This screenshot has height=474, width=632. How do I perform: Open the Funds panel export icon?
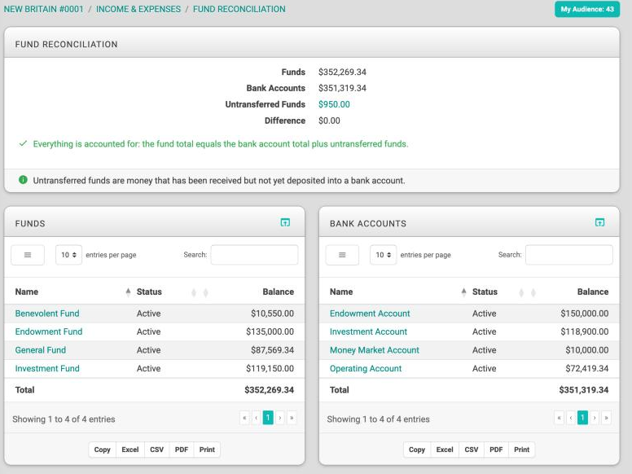click(x=285, y=222)
